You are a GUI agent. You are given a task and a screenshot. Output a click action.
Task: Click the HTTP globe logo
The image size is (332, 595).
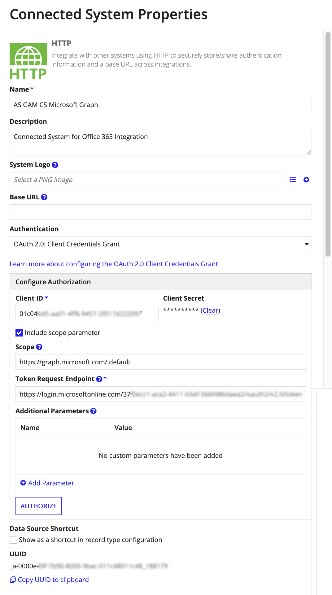pos(28,61)
